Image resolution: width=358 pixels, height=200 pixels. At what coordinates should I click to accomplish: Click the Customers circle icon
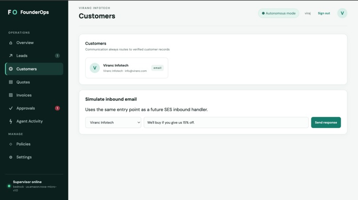pyautogui.click(x=11, y=69)
